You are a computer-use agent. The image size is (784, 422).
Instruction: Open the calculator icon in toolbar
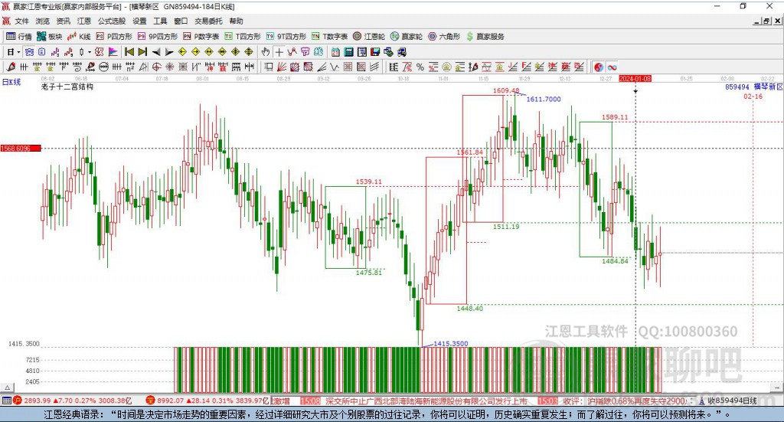[348, 52]
